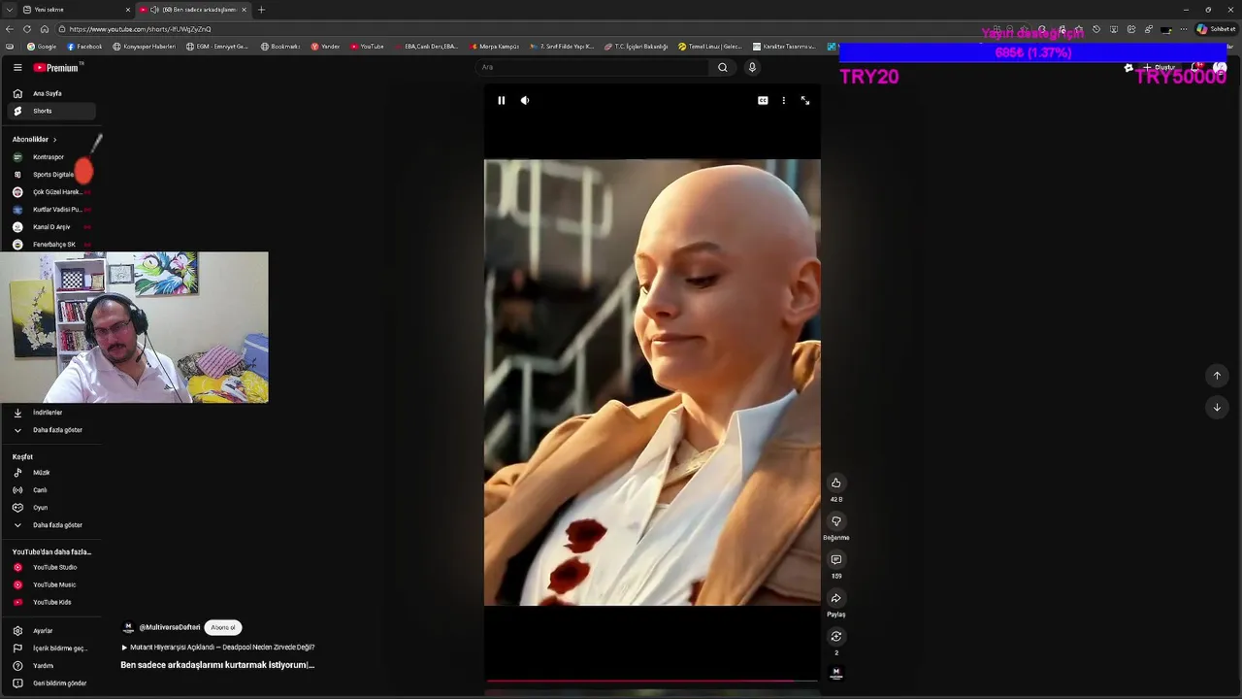Dislike the Short (Beğenme)

835,521
